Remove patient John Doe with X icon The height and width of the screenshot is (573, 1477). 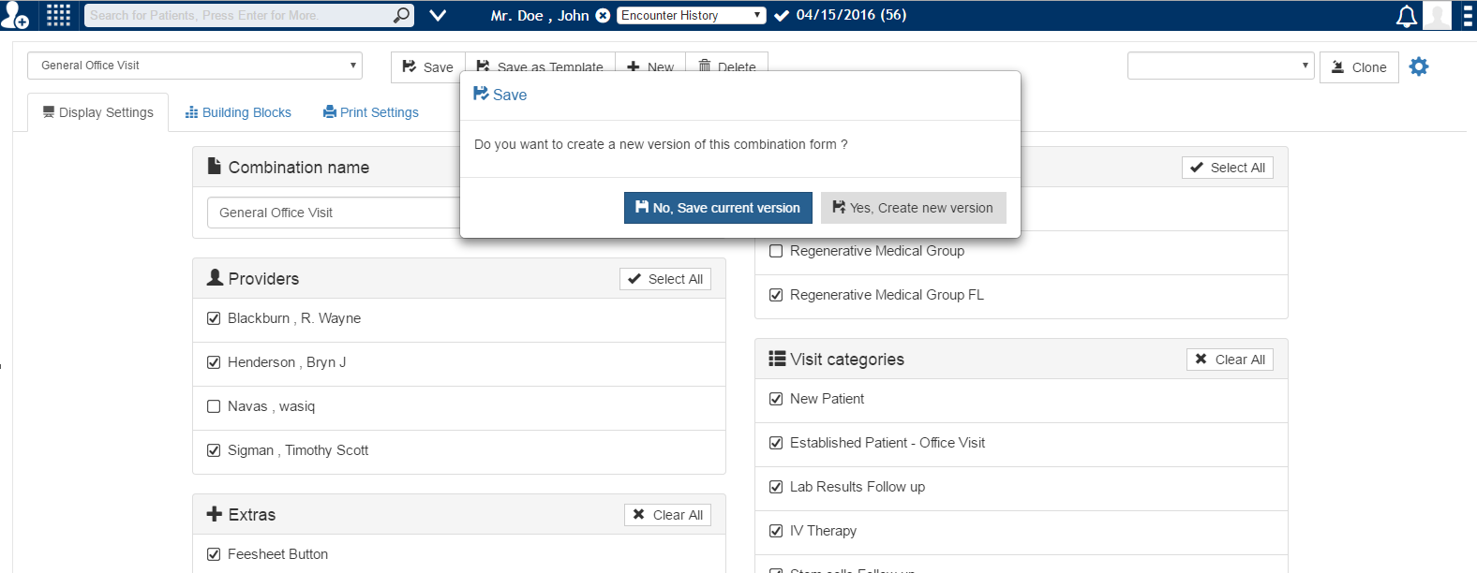(x=603, y=16)
